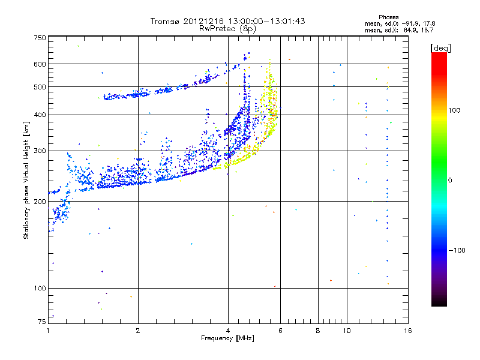Click the y-axis tick label '500'
This screenshot has height=360, width=480.
coord(40,87)
